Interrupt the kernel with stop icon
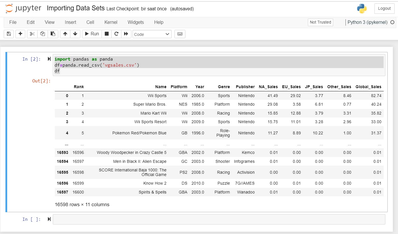Image resolution: width=398 pixels, height=234 pixels. [x=107, y=34]
